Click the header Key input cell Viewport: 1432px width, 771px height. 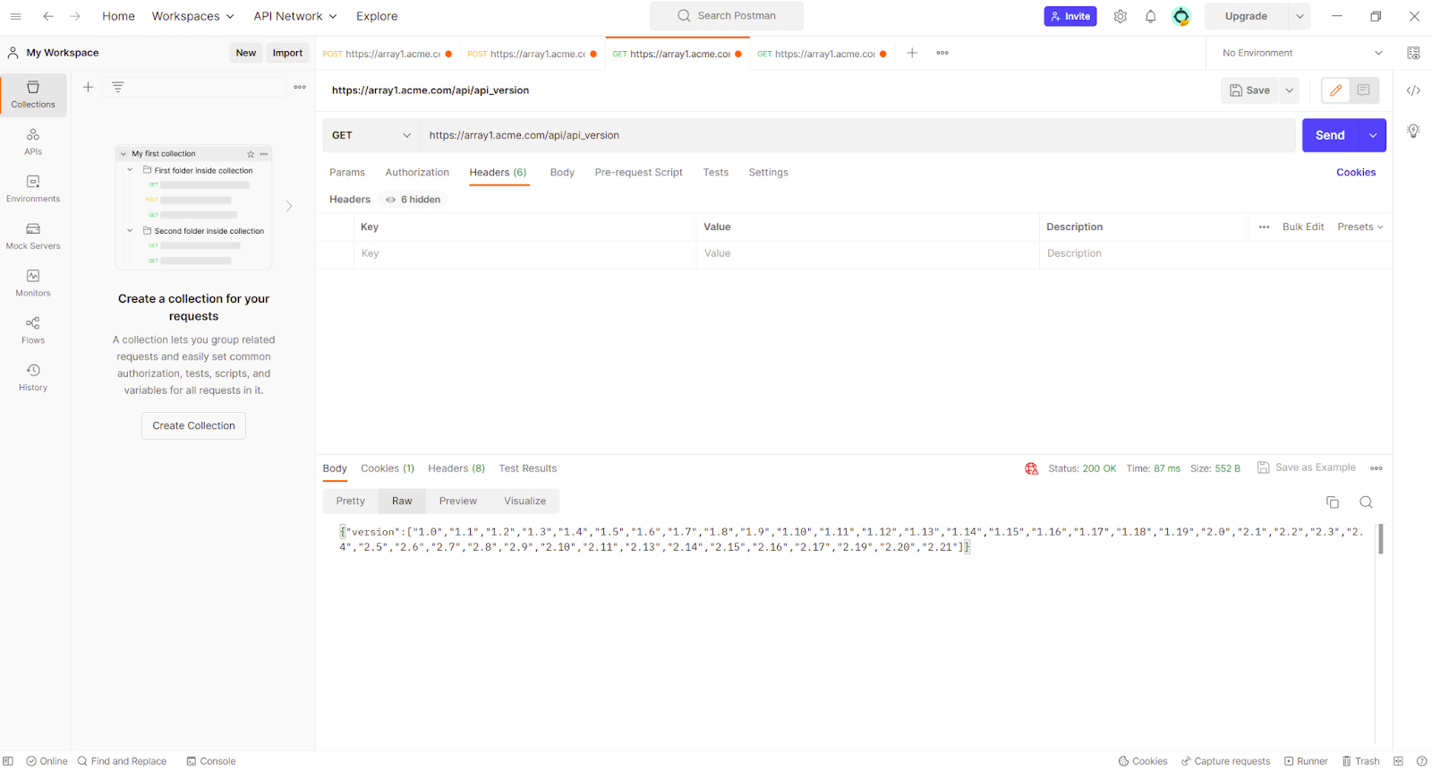pyautogui.click(x=524, y=254)
